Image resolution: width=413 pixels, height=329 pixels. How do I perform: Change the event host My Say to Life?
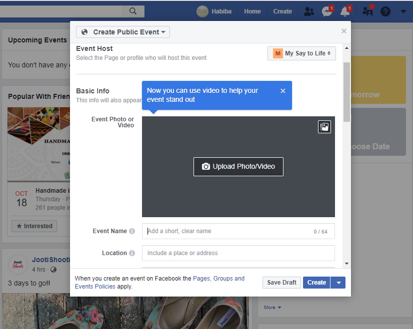pos(301,53)
